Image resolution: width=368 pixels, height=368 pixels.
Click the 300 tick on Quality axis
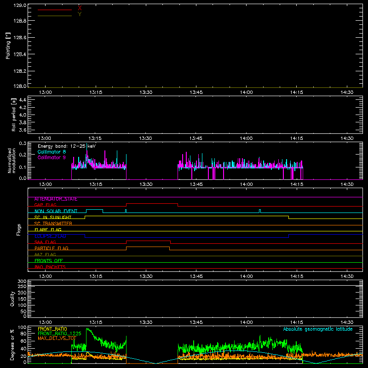click(x=22, y=282)
